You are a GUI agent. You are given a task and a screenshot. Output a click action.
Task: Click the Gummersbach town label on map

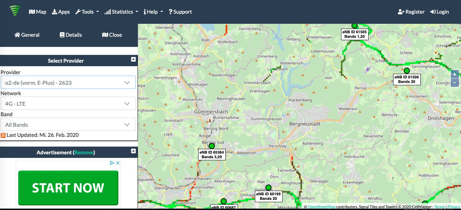(x=211, y=112)
